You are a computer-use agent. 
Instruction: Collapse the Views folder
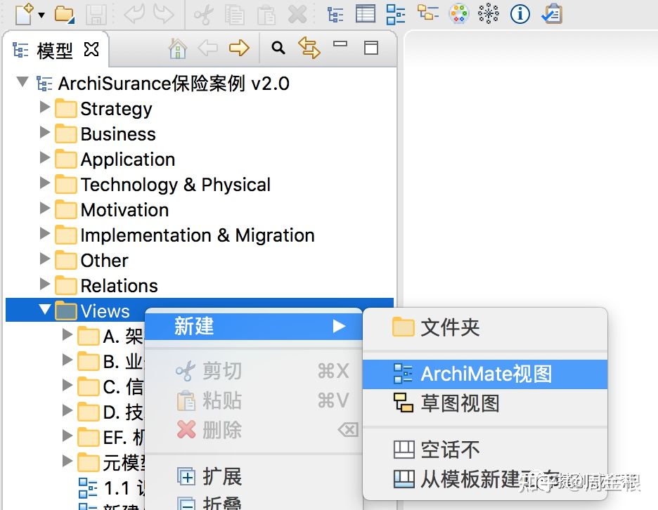[x=44, y=309]
